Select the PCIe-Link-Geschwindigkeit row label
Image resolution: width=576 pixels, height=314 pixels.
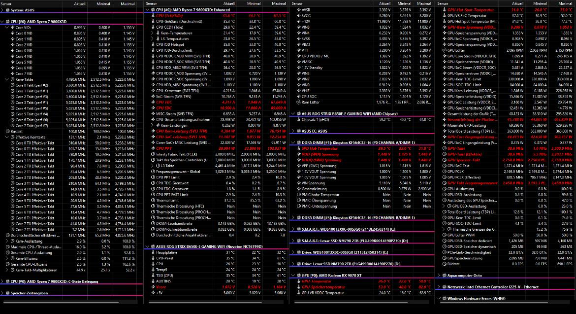pyautogui.click(x=469, y=252)
